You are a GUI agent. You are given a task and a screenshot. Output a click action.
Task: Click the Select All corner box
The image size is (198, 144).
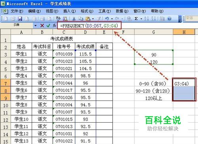click(x=6, y=32)
